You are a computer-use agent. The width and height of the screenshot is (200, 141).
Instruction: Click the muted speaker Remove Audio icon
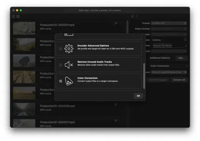pyautogui.click(x=69, y=65)
